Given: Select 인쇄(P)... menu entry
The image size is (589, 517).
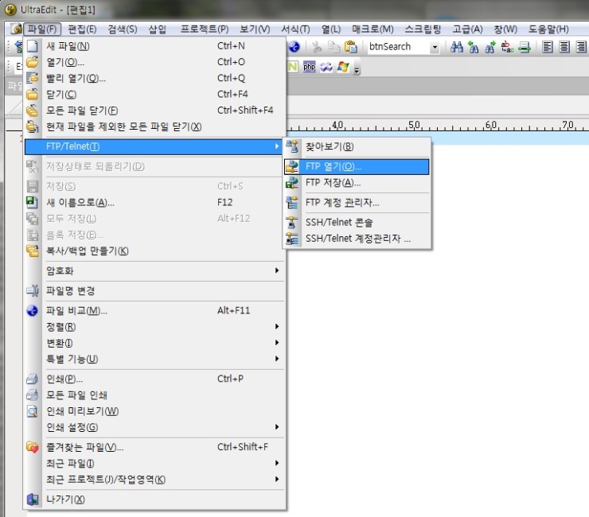Looking at the screenshot, I should 154,379.
